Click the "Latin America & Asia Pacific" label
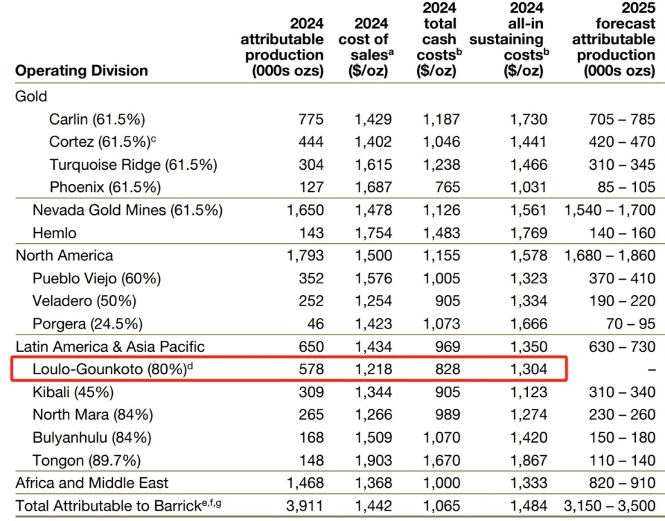The width and height of the screenshot is (665, 521). tap(110, 346)
